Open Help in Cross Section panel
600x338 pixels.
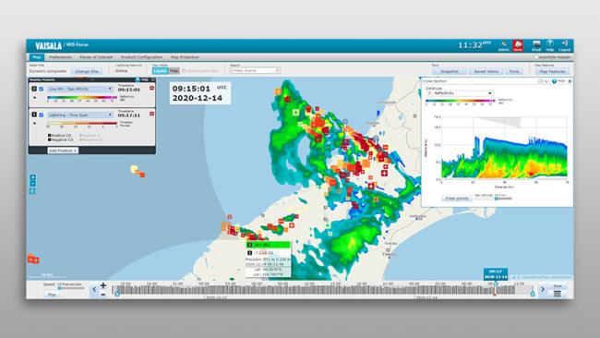[x=558, y=81]
